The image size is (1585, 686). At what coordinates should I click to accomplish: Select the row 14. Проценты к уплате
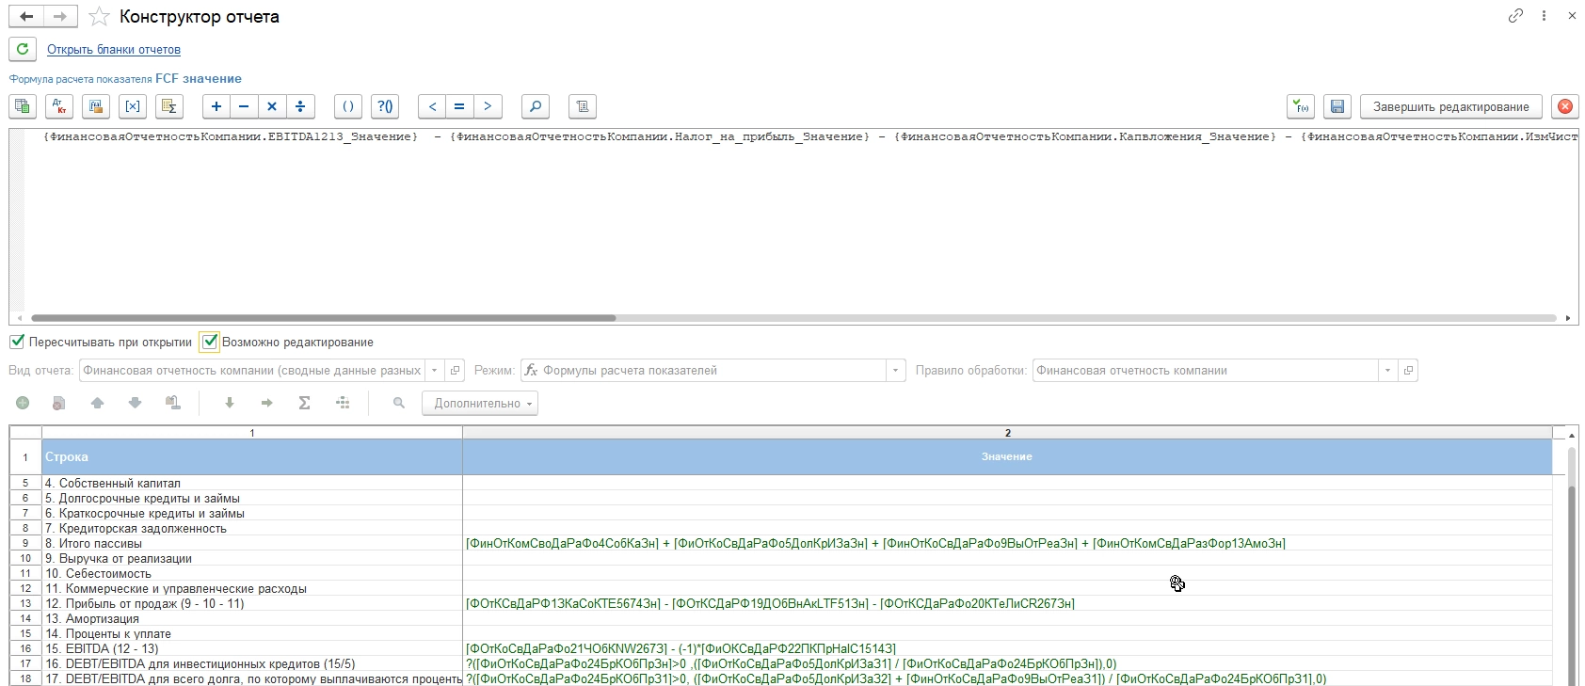click(x=252, y=633)
